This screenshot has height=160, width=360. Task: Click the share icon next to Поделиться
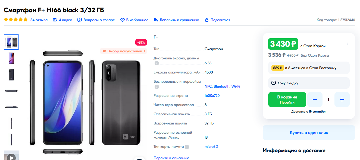click(207, 20)
